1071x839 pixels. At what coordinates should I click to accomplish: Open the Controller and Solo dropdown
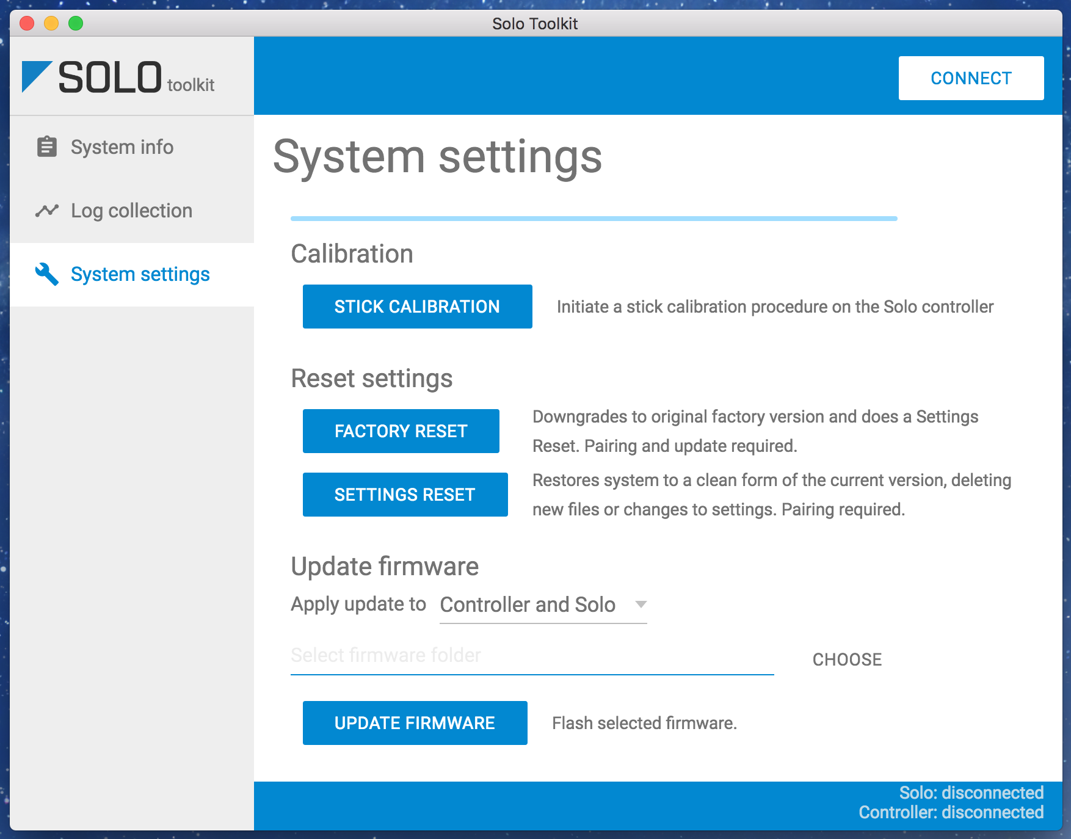543,605
